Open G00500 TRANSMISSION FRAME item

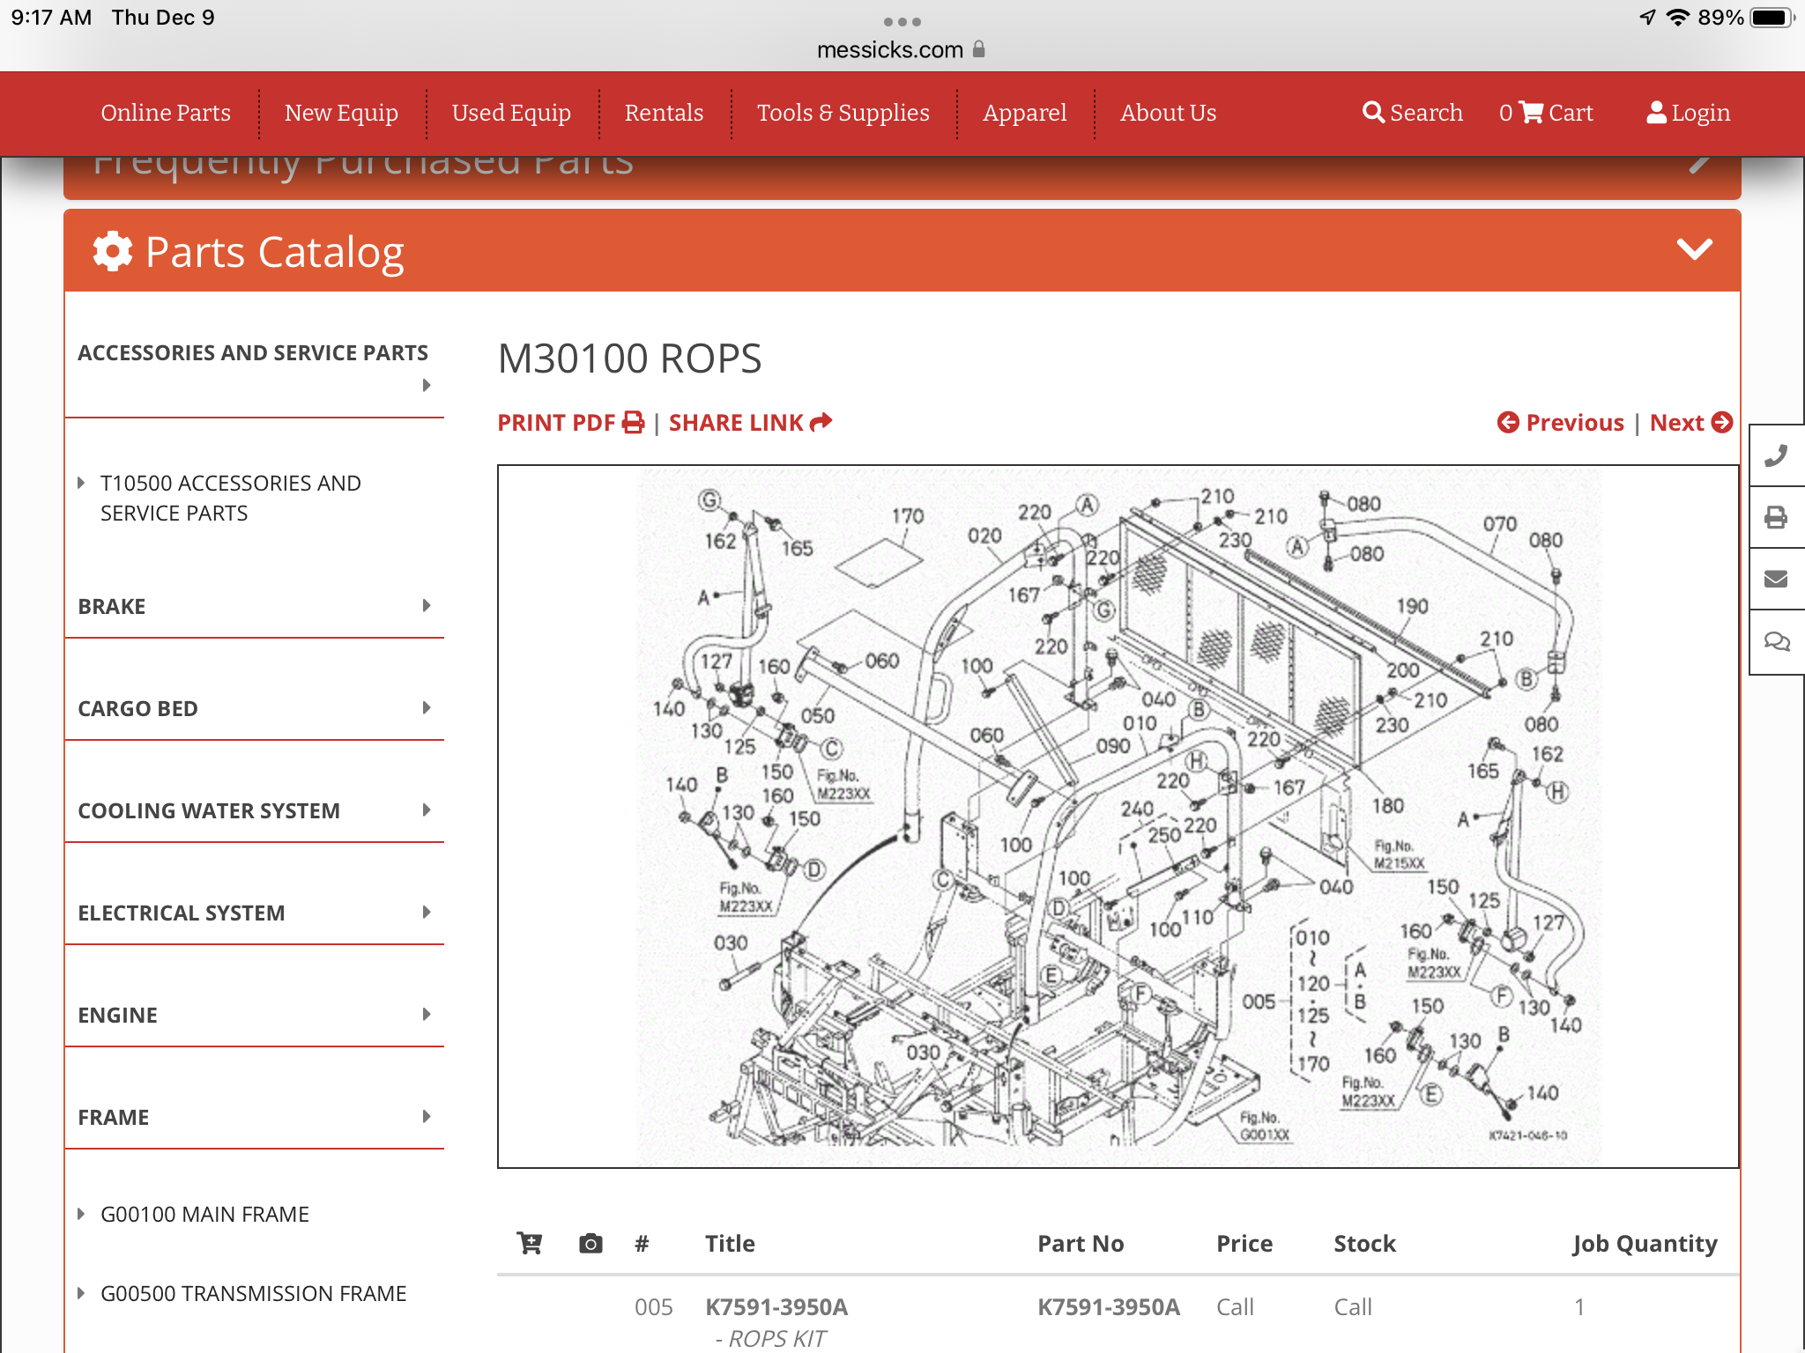click(x=253, y=1293)
